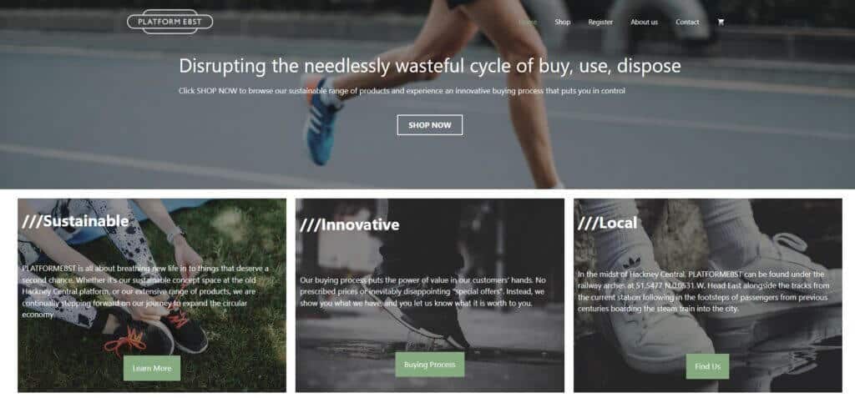855x398 pixels.
Task: Click the hero headline about wasteful cycle
Action: [430, 66]
